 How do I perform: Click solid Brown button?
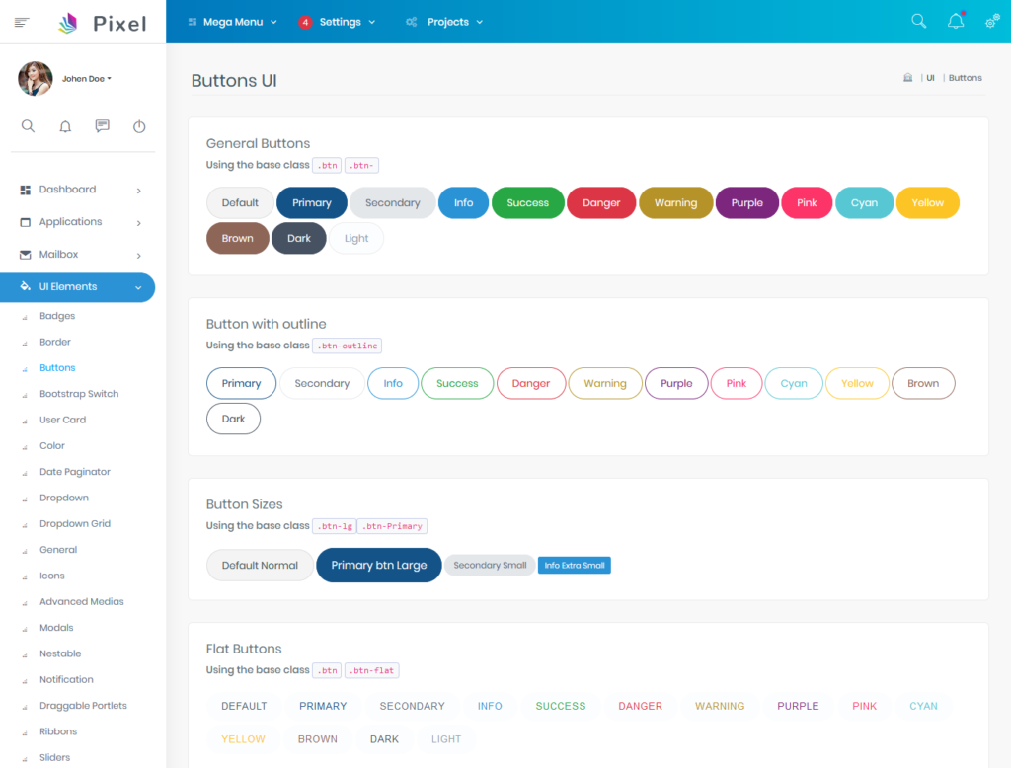click(x=237, y=239)
